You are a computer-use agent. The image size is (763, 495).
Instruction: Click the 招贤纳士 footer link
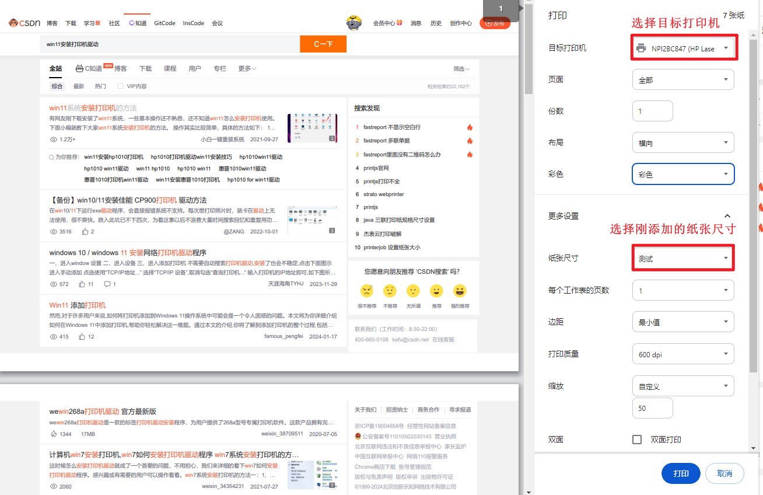pyautogui.click(x=397, y=410)
